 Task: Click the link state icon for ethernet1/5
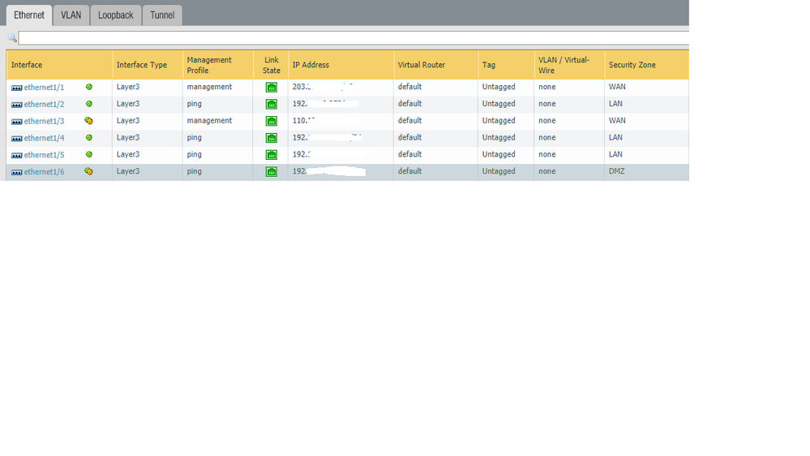(271, 155)
